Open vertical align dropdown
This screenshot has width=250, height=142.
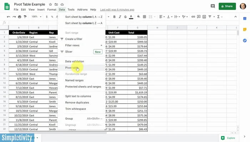(169, 16)
